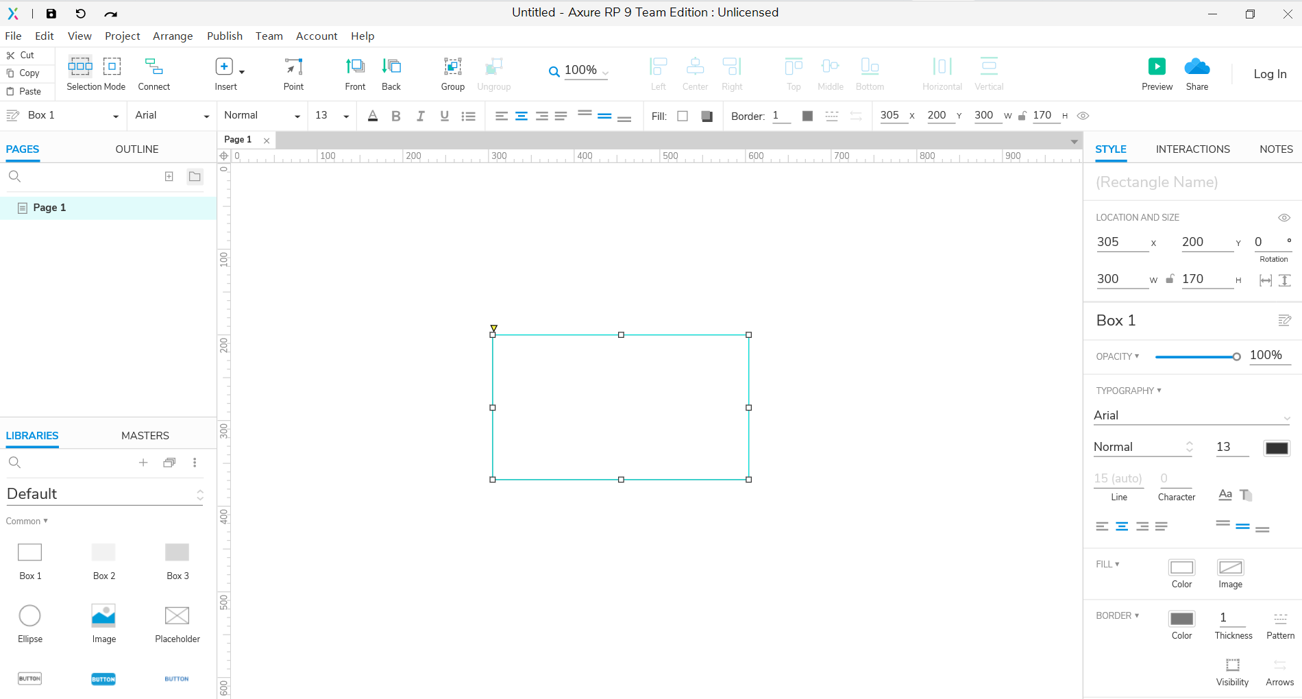
Task: Click the Libraries search icon
Action: 14,463
